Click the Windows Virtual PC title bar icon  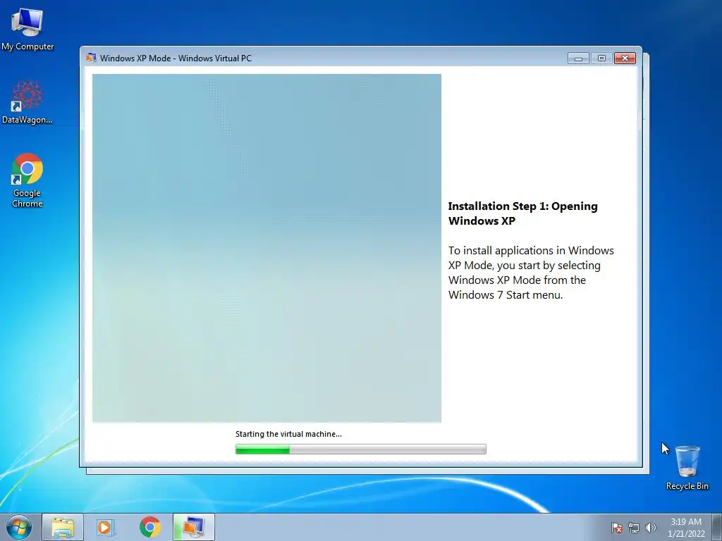(x=91, y=58)
